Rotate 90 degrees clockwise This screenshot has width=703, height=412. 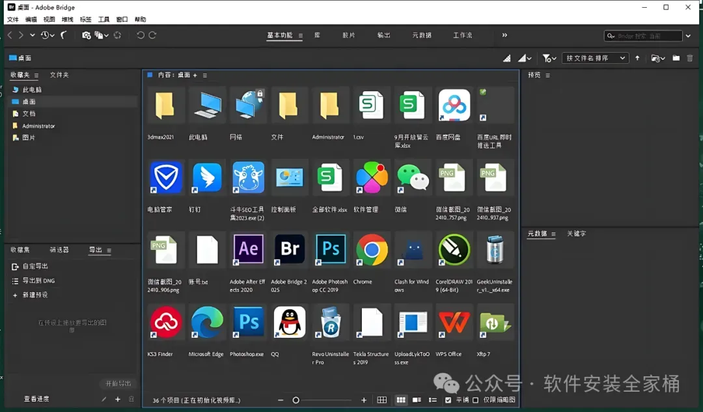pos(152,35)
